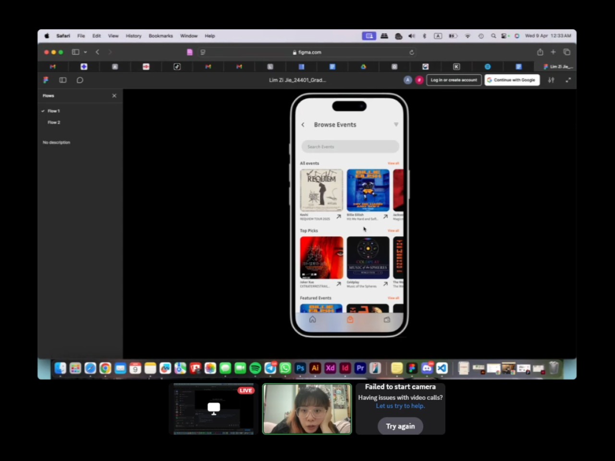Click Log in or create account

pyautogui.click(x=454, y=80)
